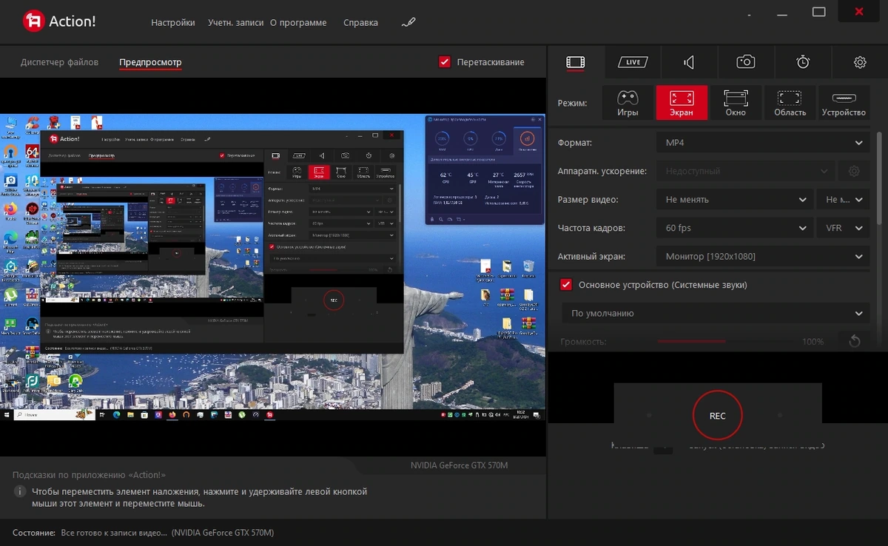Open the screenshot camera tab
Screen dimensions: 888x546
click(x=746, y=62)
